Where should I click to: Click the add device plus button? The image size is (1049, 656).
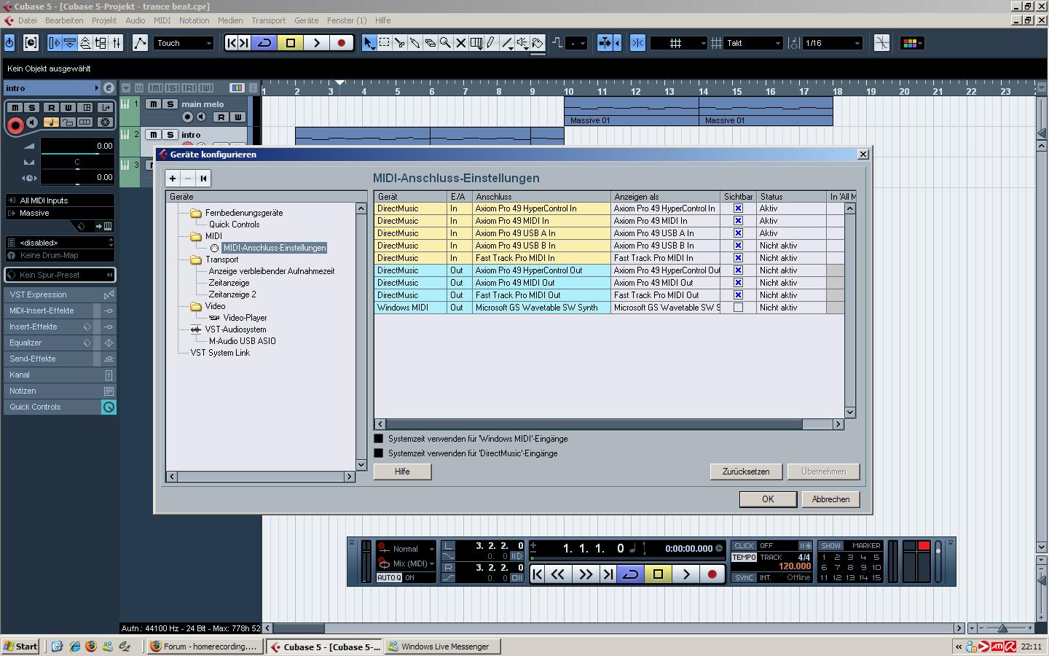[x=173, y=178]
